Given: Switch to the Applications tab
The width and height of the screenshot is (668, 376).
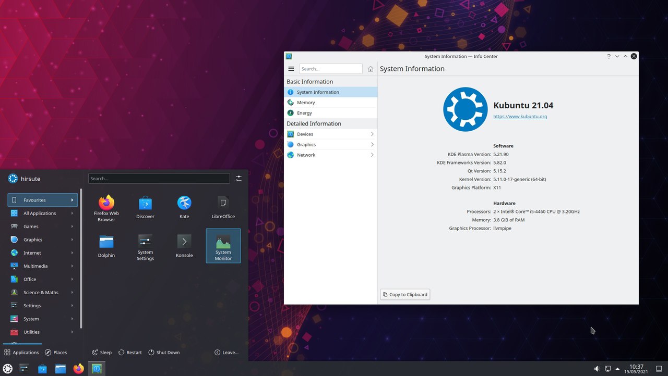Looking at the screenshot, I should (x=21, y=353).
